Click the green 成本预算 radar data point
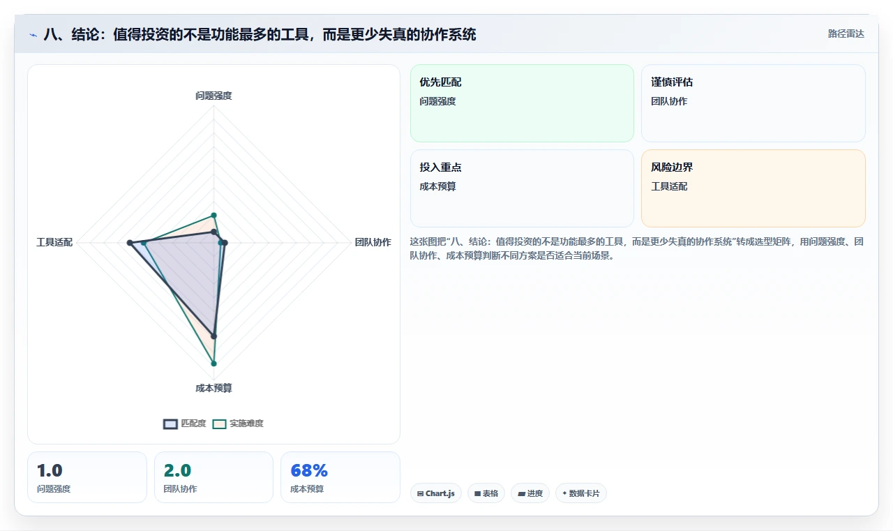893x531 pixels. click(x=213, y=364)
